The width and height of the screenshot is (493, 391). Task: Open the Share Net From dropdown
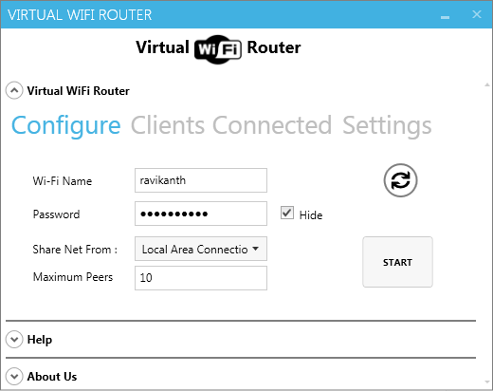point(201,249)
